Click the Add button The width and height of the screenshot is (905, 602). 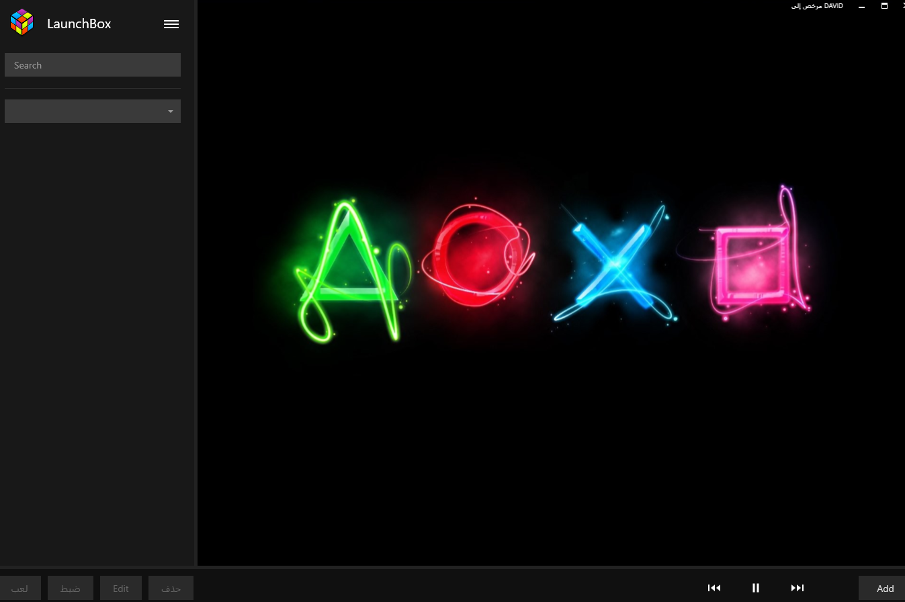[x=884, y=588]
